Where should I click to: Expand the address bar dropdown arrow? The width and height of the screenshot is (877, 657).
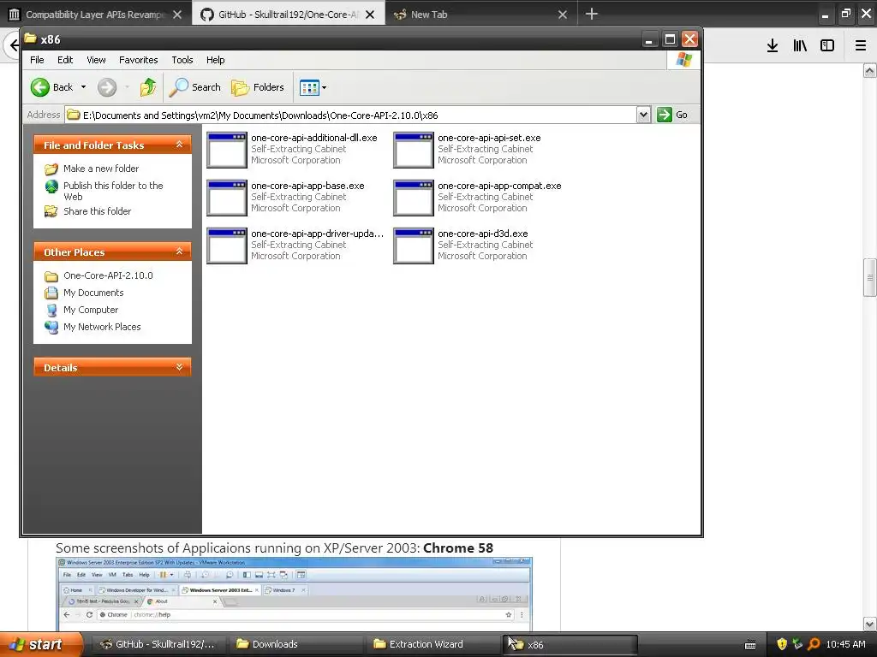point(643,115)
